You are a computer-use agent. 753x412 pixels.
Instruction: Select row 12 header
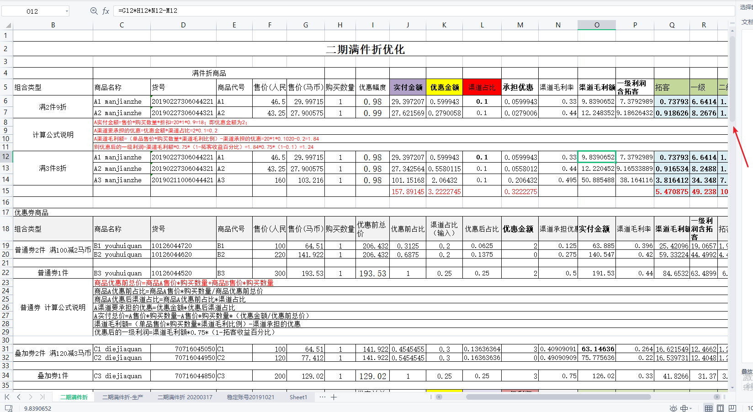point(6,157)
